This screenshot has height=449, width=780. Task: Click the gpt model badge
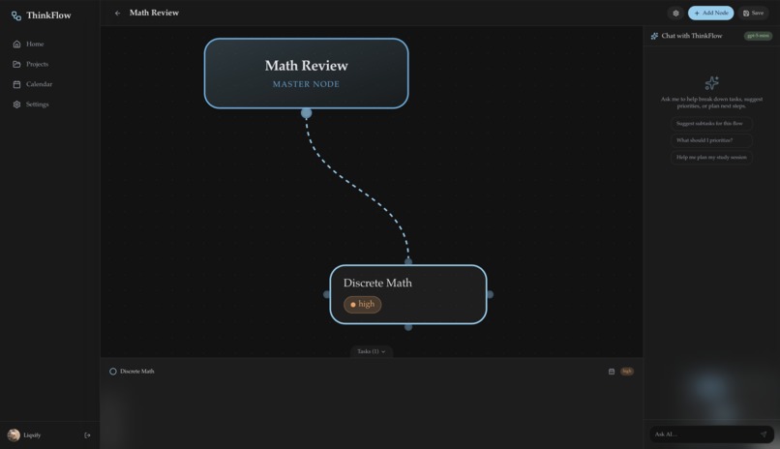(x=758, y=36)
